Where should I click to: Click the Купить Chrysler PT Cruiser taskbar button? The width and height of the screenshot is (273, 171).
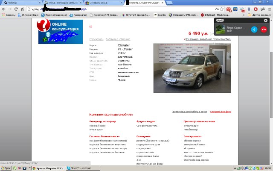(49, 168)
